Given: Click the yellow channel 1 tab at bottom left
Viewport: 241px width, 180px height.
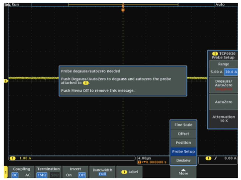Looking at the screenshot, I should [x=5, y=172].
